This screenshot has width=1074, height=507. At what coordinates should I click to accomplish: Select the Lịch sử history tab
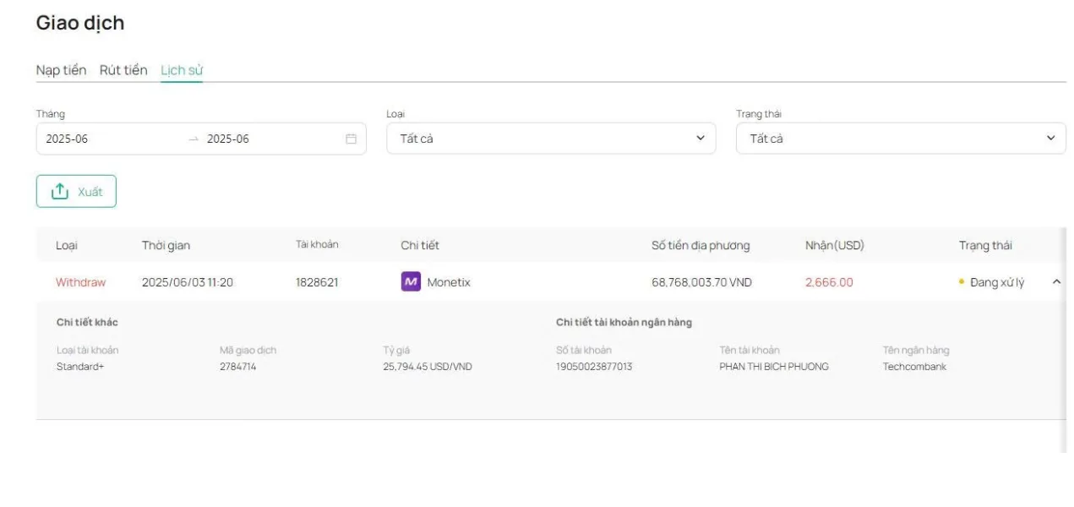(x=182, y=70)
